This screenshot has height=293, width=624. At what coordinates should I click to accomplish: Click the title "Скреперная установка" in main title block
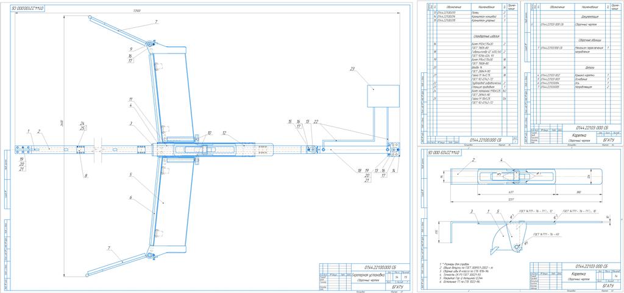click(369, 275)
